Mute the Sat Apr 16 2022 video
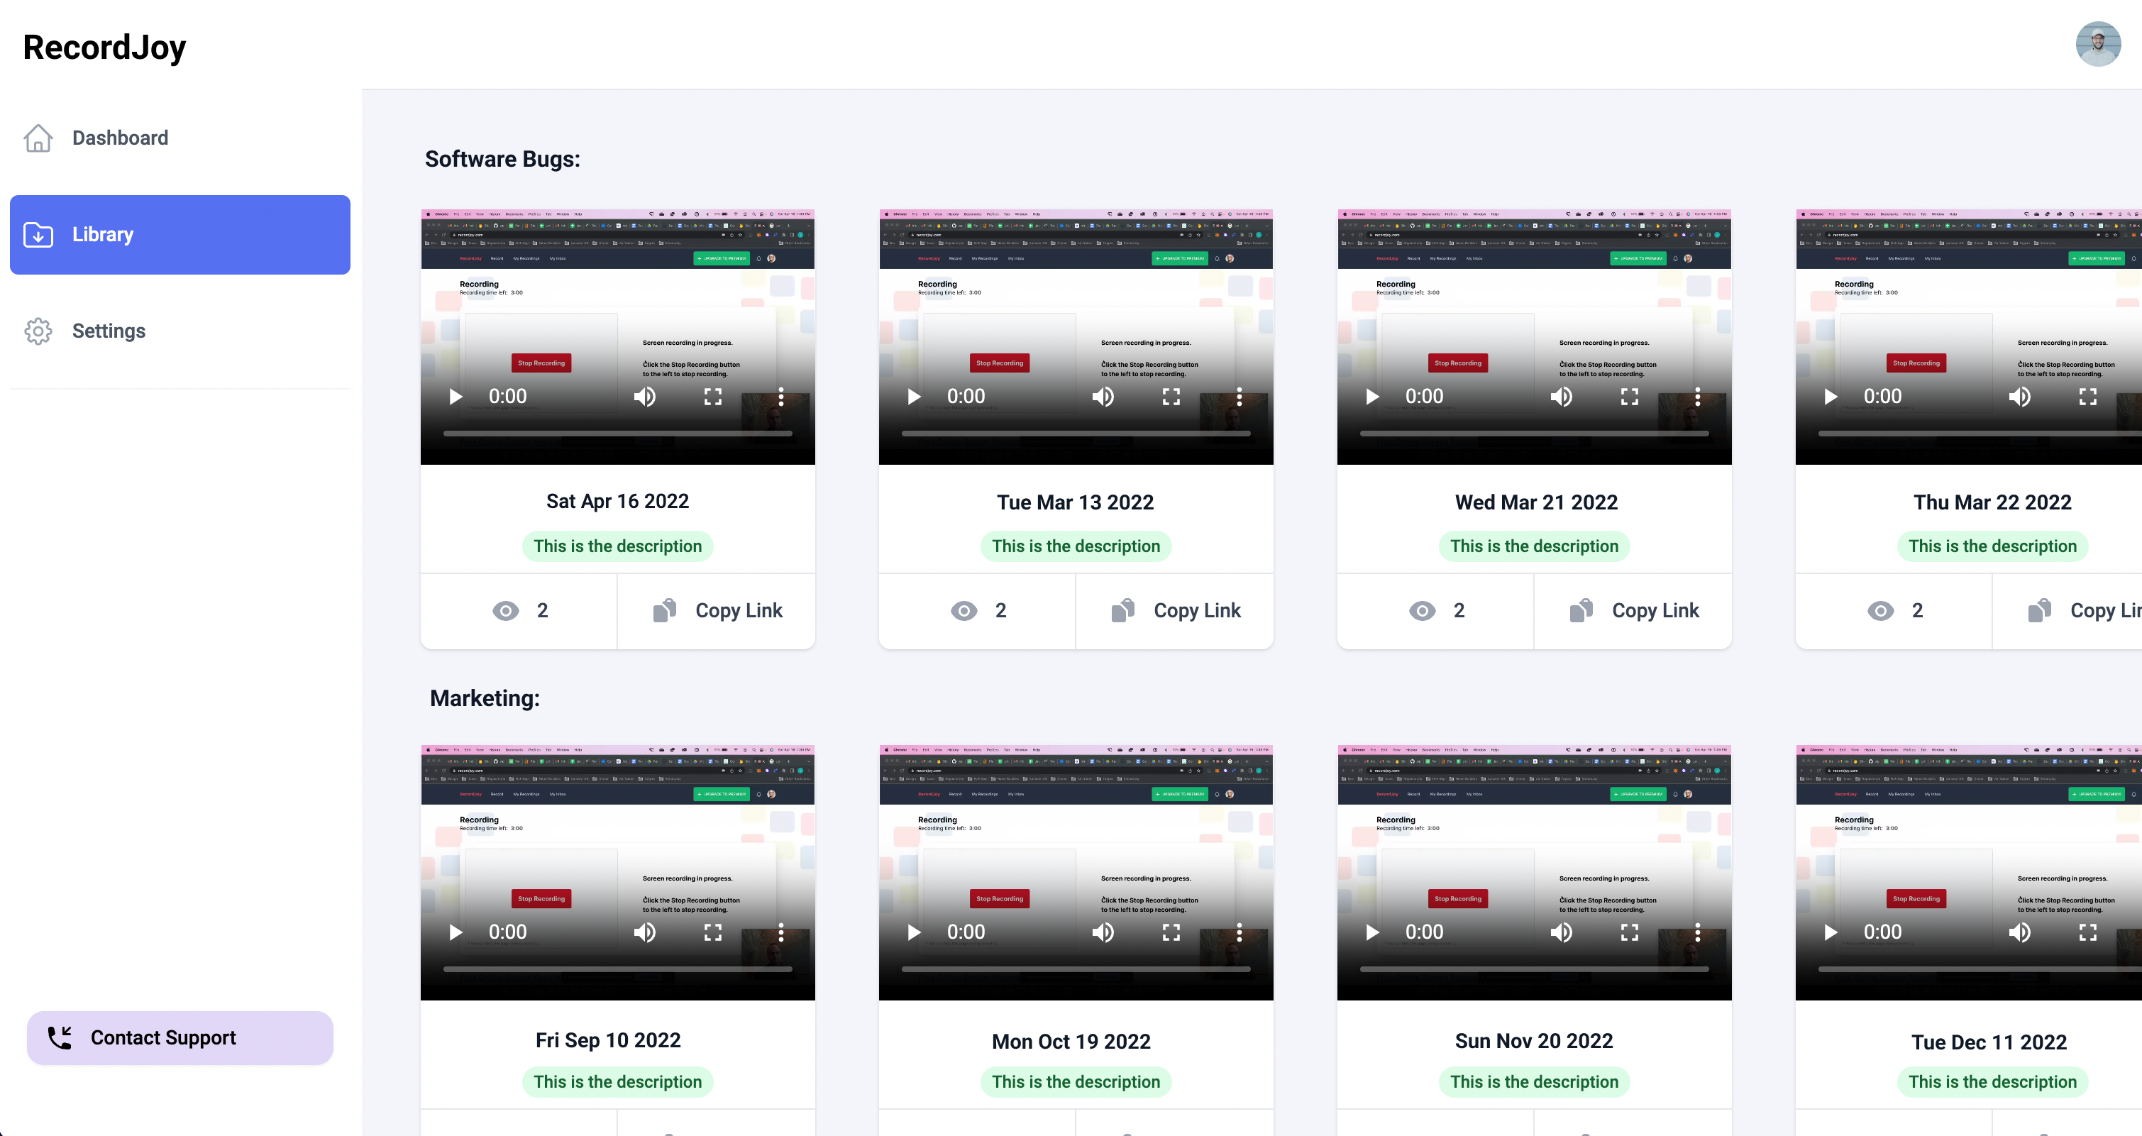2142x1136 pixels. [x=644, y=397]
